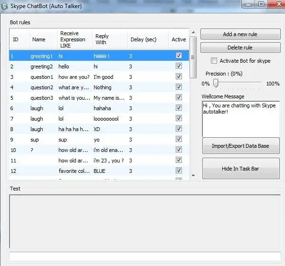Viewport: 285px width, 266px height.
Task: Uncheck Active for greeting2 rule
Action: click(x=179, y=66)
